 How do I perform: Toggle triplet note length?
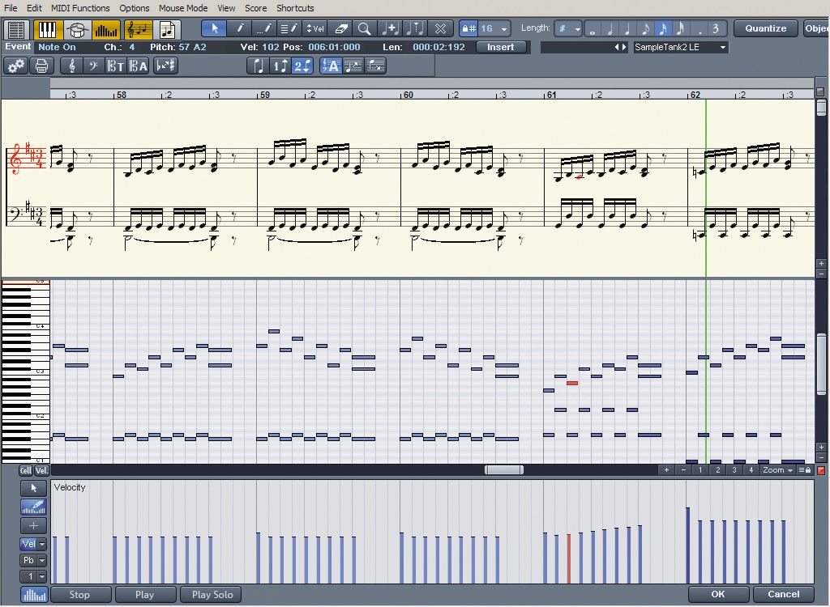[x=717, y=28]
